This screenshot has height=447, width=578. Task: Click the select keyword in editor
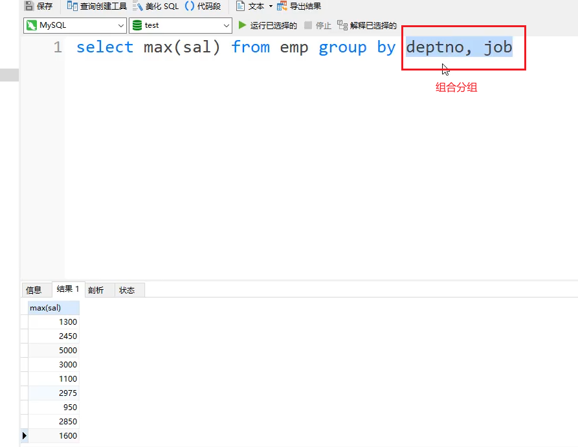pyautogui.click(x=105, y=47)
